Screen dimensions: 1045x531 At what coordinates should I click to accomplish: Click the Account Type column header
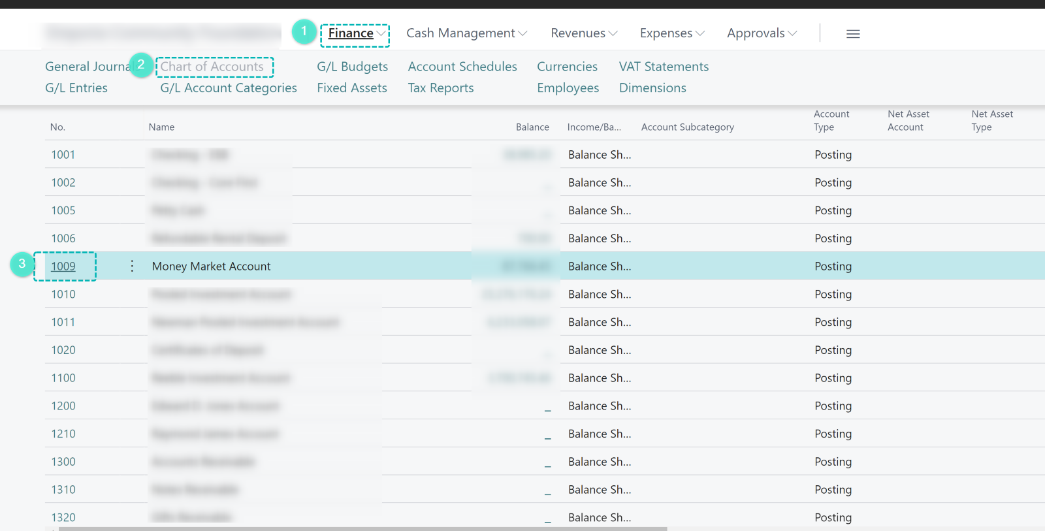(x=831, y=121)
